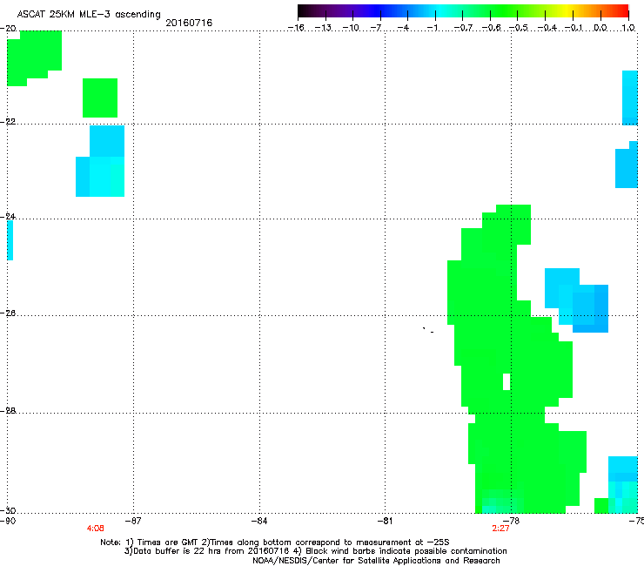Image resolution: width=644 pixels, height=566 pixels.
Task: Click the title text 'ASCAT 25KM MLE-3 ascending'
Action: pos(89,15)
